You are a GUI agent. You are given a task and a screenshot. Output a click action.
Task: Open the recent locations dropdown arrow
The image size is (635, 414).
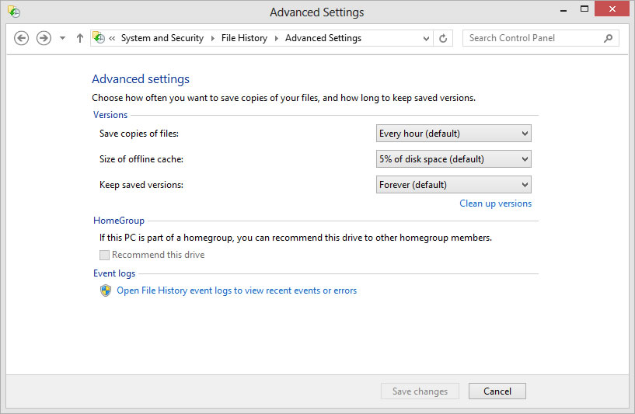(62, 38)
